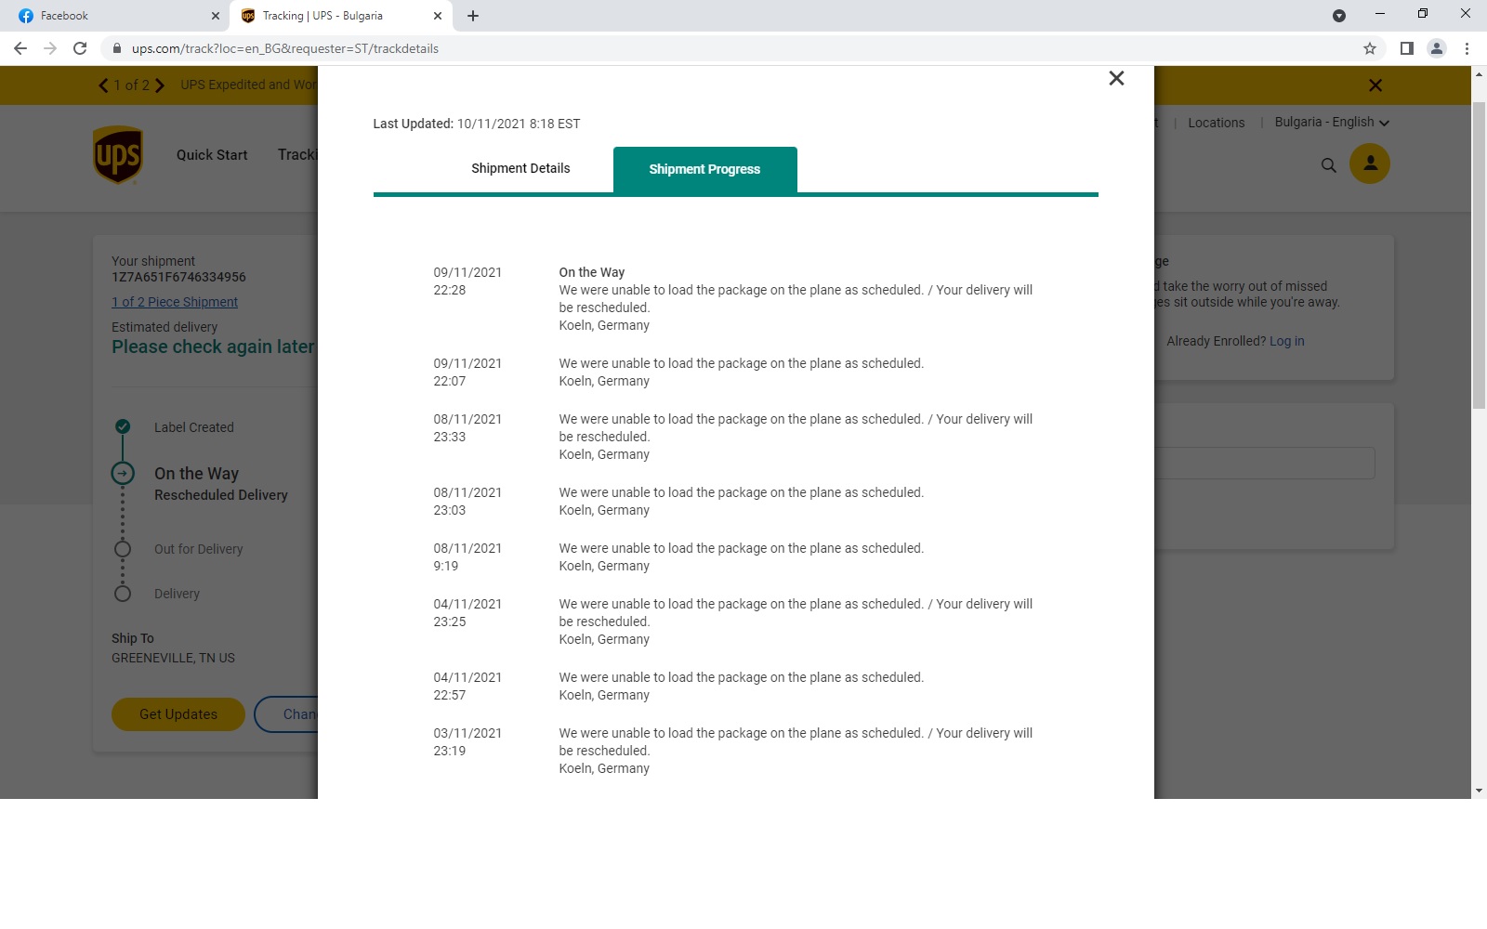Switch to Facebook browser tab
Screen dimensions: 1487x929
[x=112, y=16]
